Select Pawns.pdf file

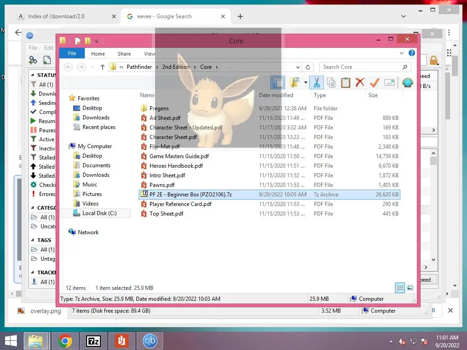(162, 185)
